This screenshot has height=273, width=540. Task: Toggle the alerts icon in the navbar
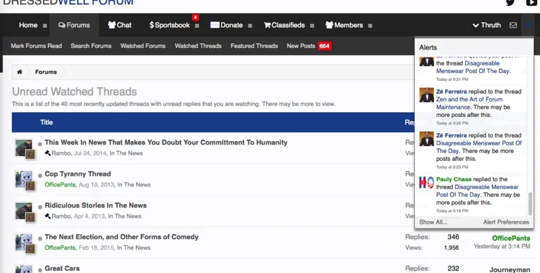tap(528, 25)
